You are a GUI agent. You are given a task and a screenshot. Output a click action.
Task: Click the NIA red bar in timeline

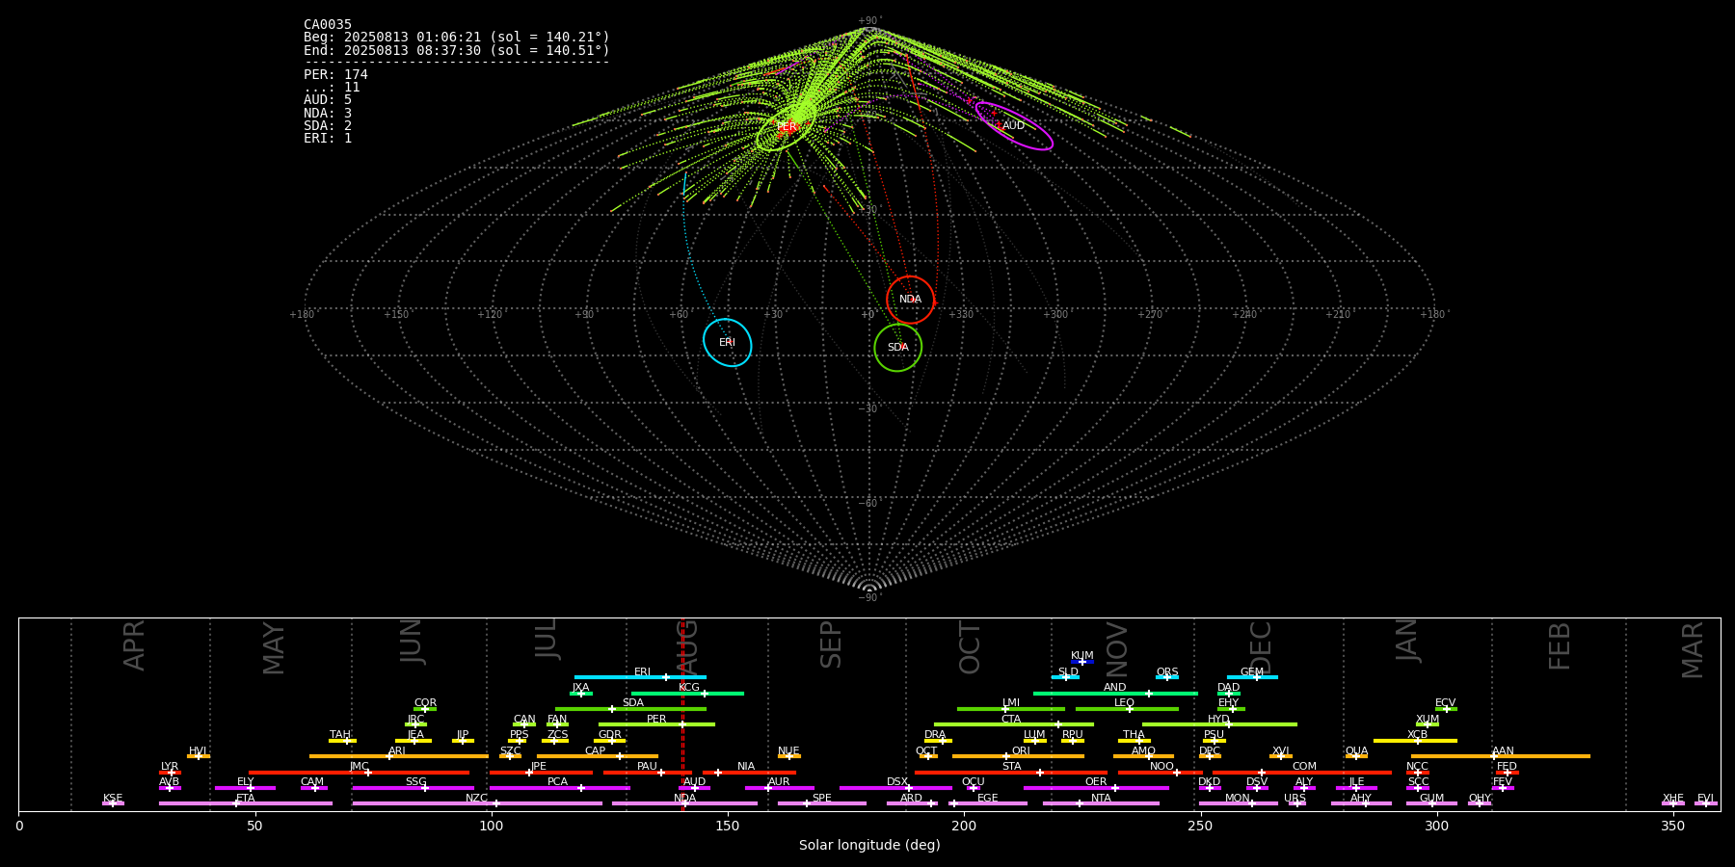749,772
